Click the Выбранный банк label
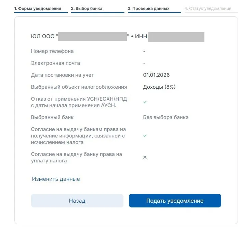241x232 pixels. click(x=52, y=117)
